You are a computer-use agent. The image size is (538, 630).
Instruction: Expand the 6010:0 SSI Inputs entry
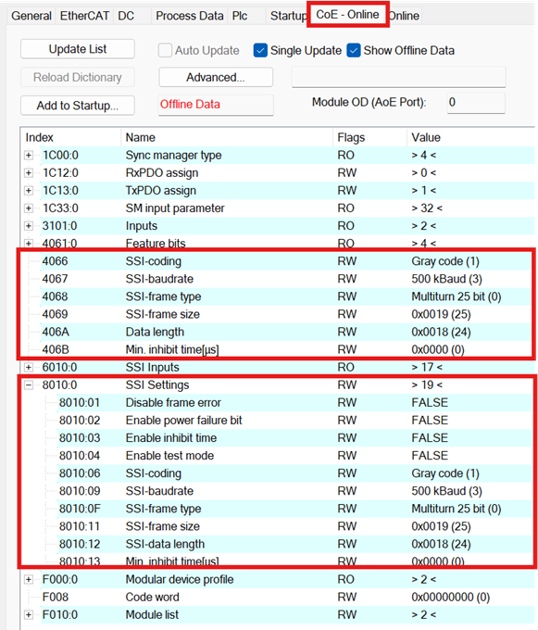(29, 367)
